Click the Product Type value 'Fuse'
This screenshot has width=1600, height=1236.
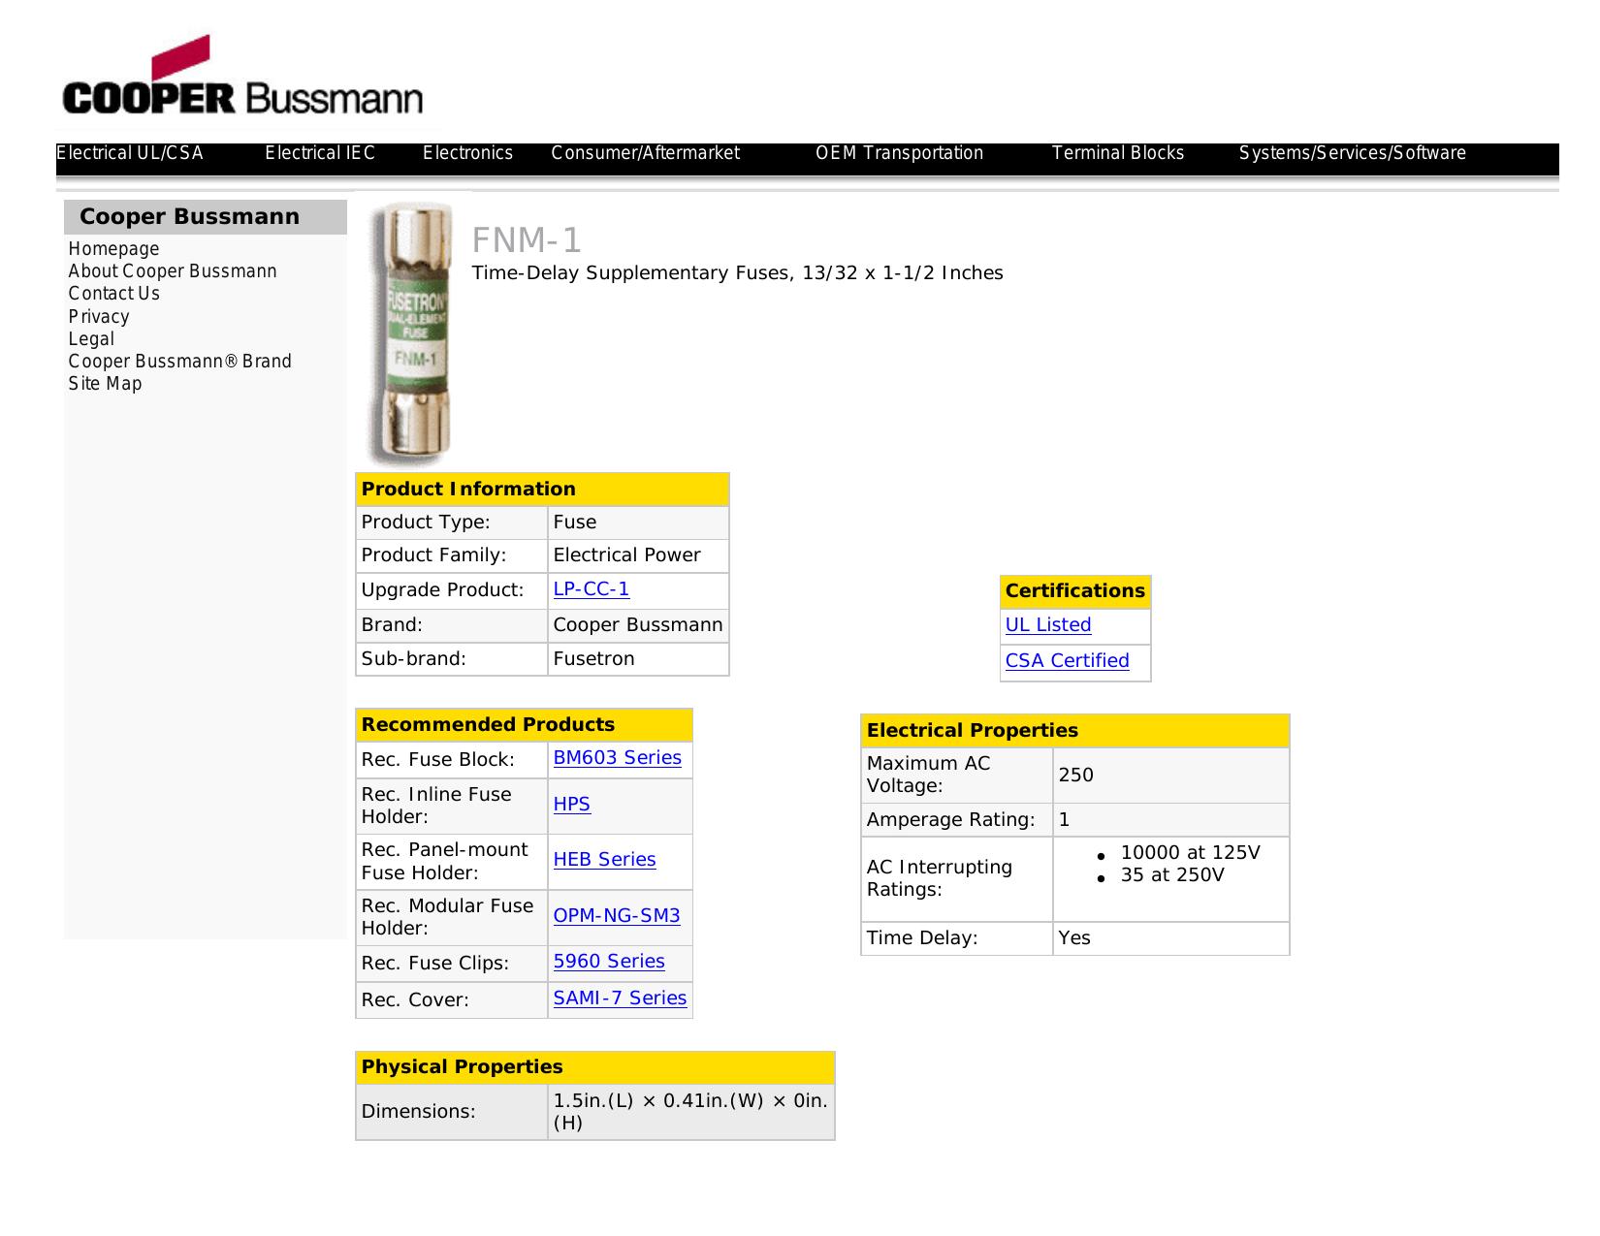[x=575, y=523]
